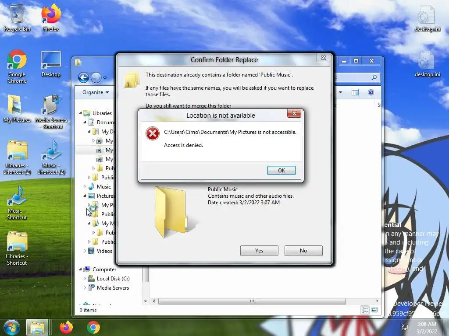Click the '0 items' status bar text
Viewport: 449px width, 336px height.
click(x=88, y=310)
